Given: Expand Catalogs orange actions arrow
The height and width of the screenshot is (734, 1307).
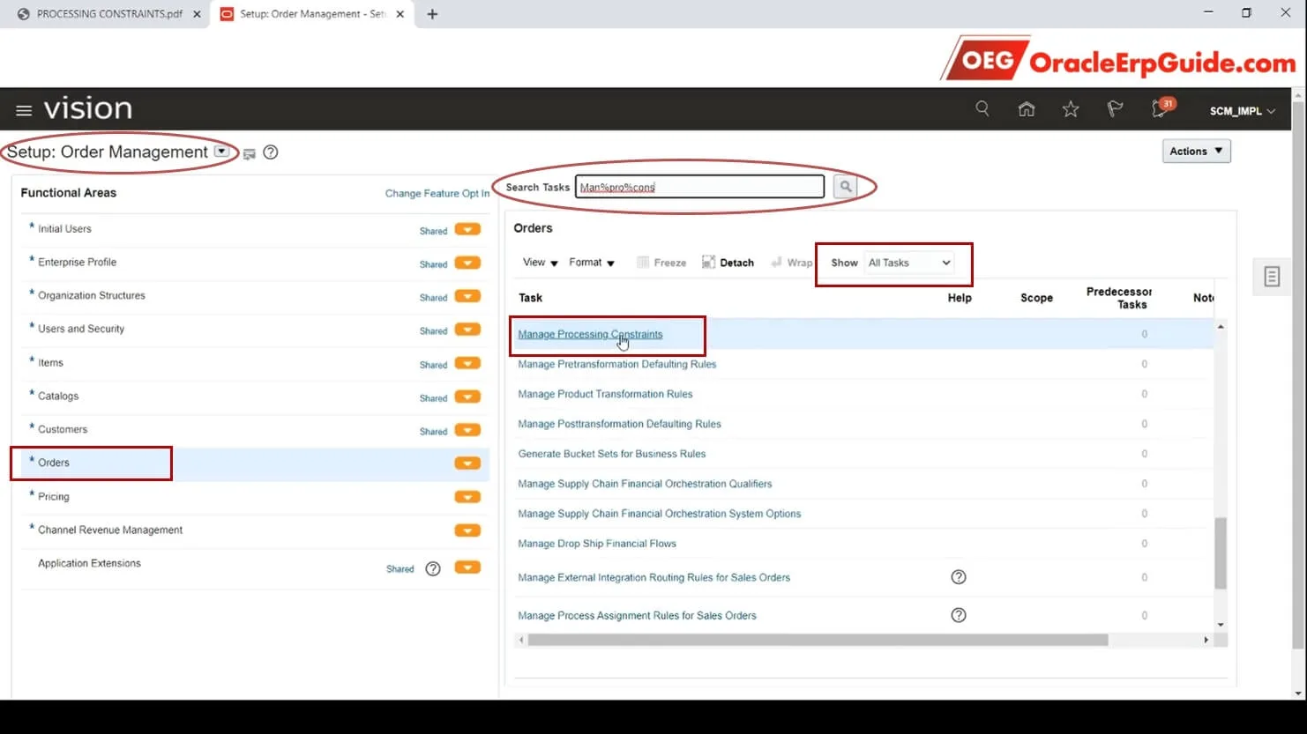Looking at the screenshot, I should click(x=467, y=397).
